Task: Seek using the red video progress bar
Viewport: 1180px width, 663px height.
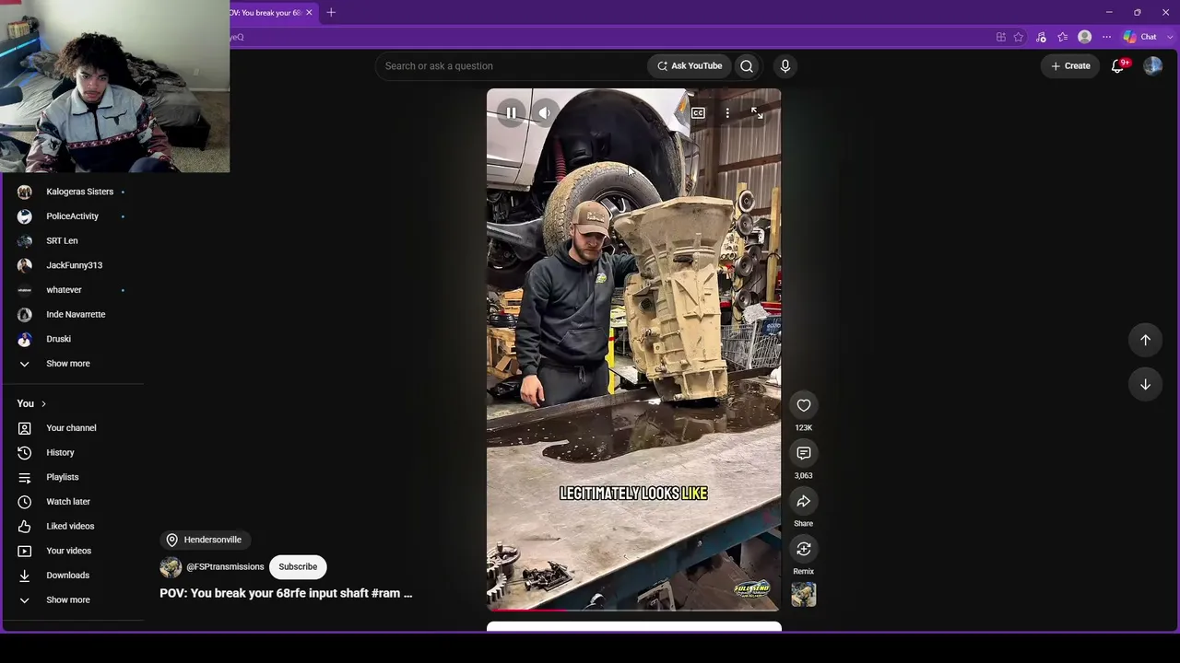Action: tap(633, 610)
